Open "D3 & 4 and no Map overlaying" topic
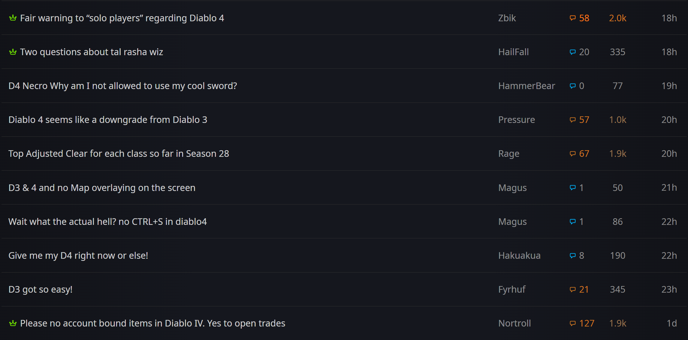 102,188
